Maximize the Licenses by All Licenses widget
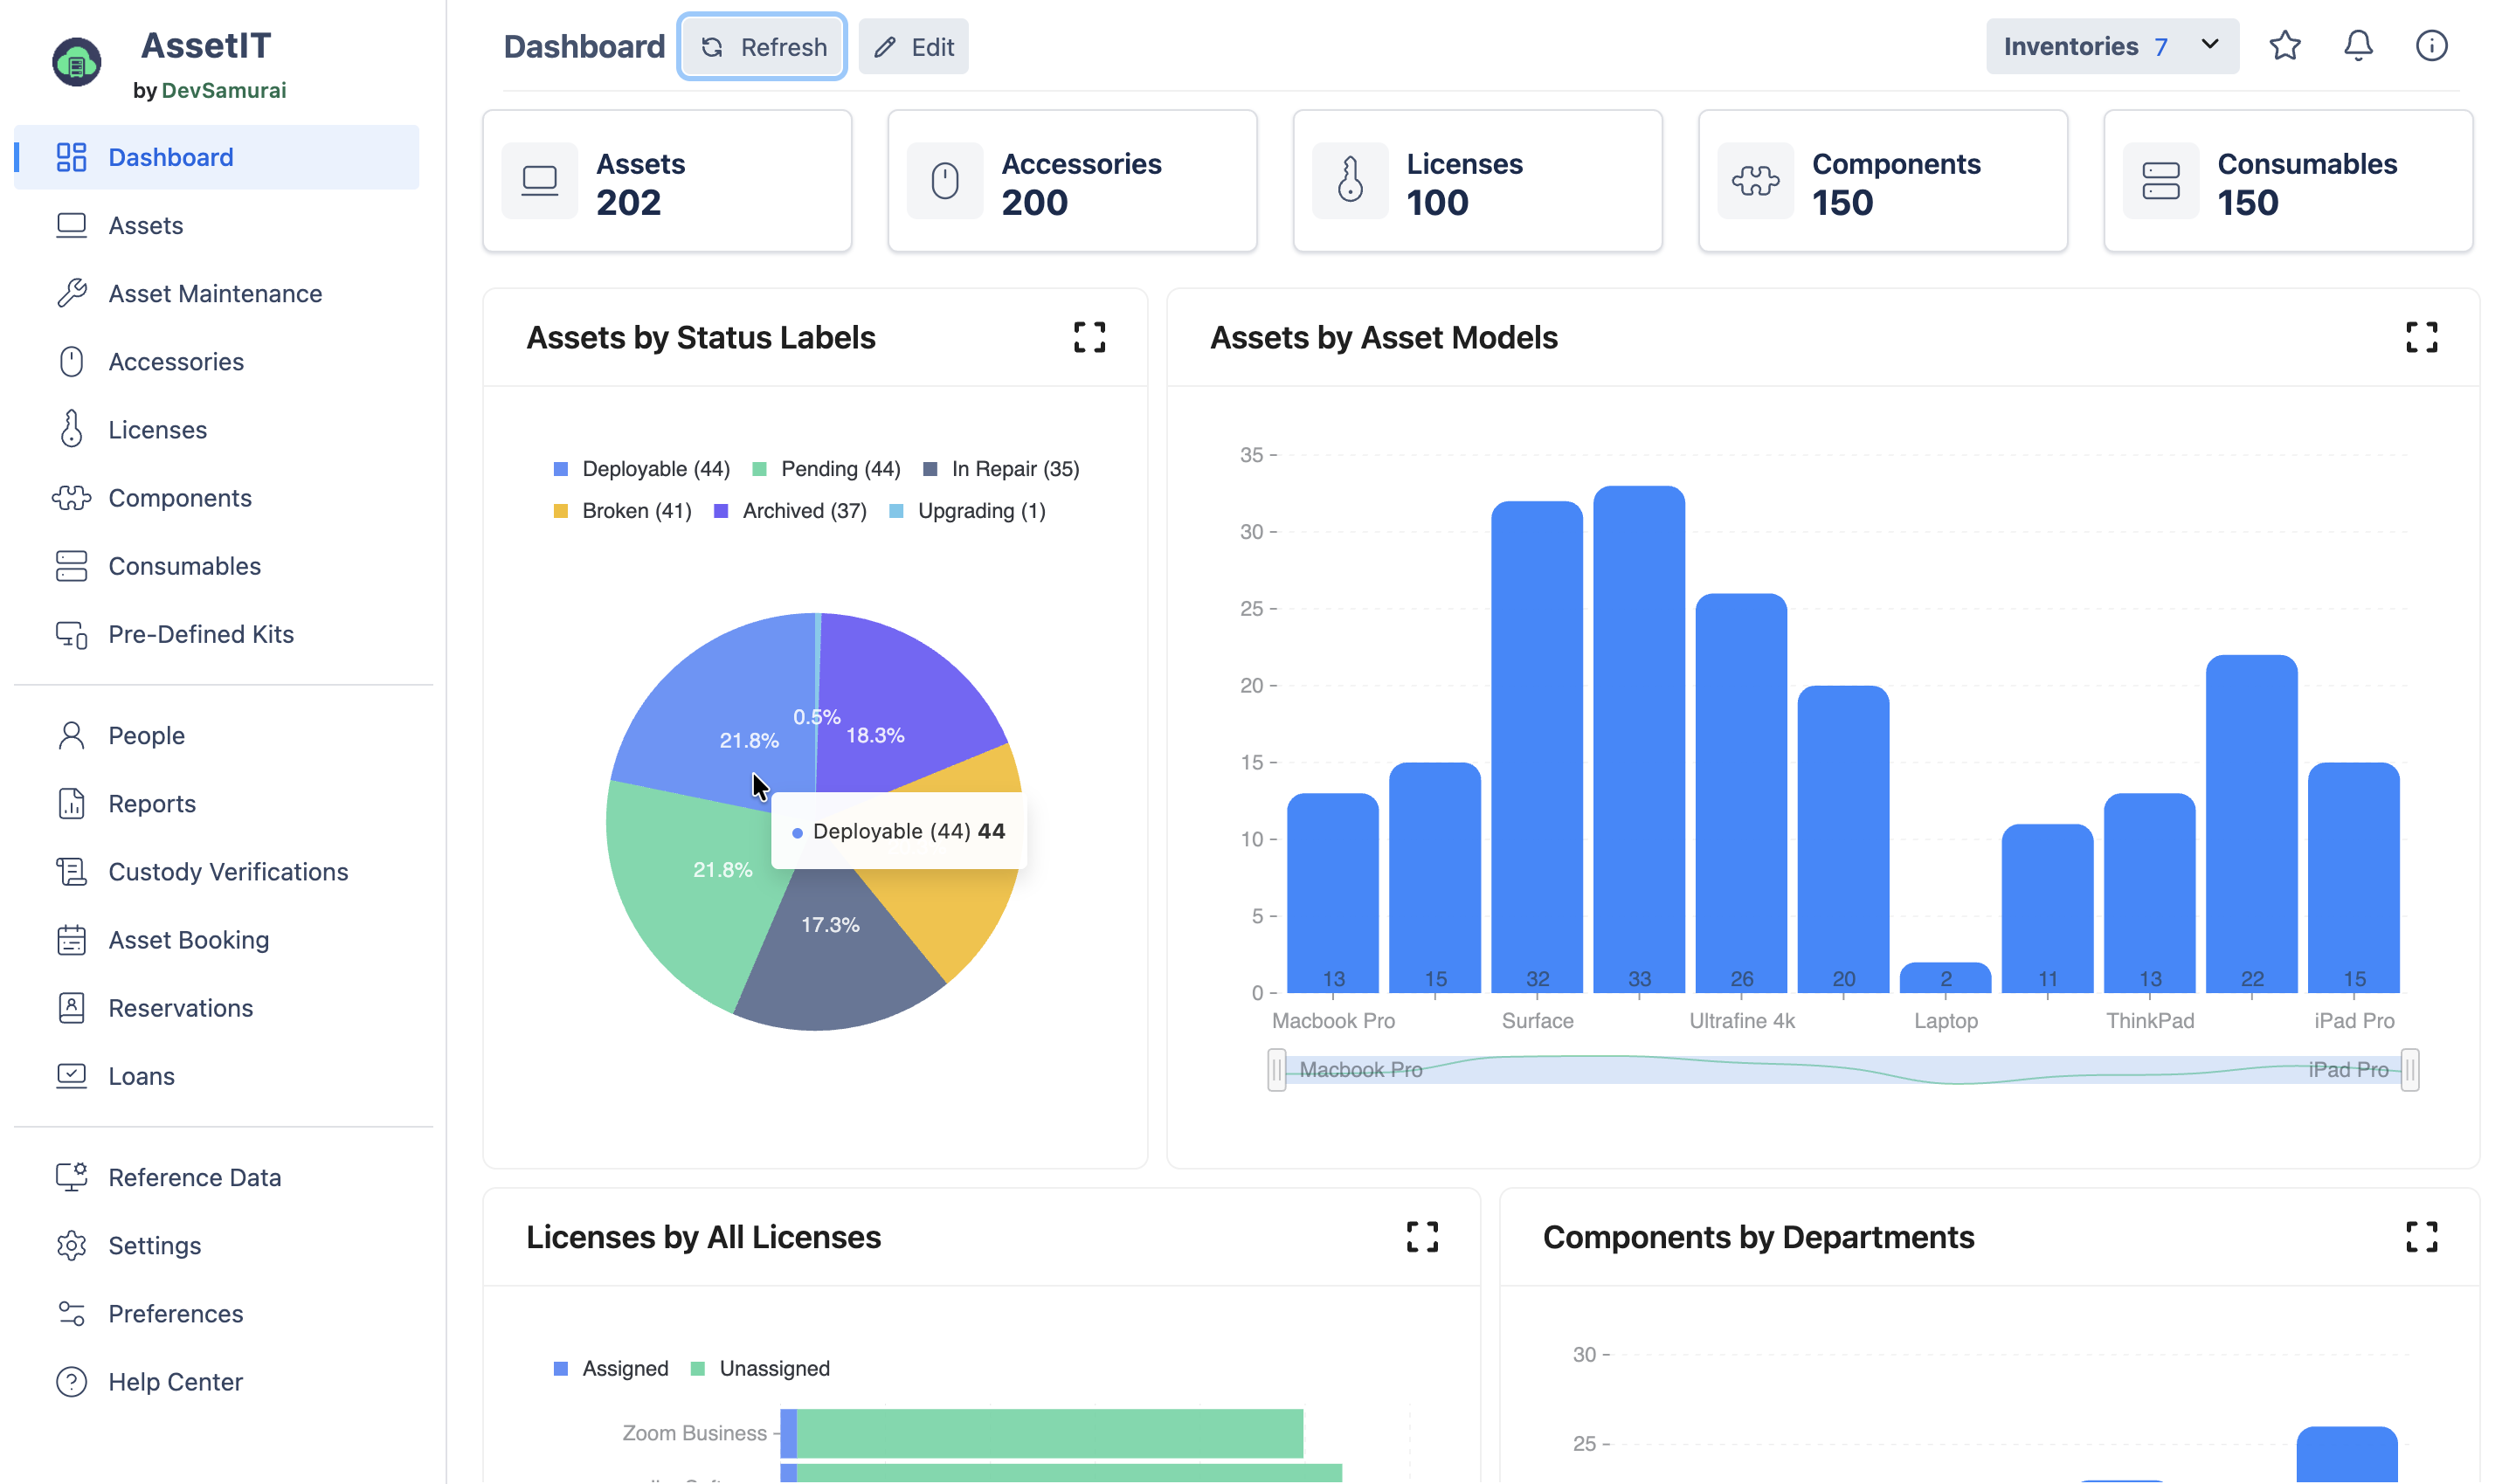 click(1422, 1237)
